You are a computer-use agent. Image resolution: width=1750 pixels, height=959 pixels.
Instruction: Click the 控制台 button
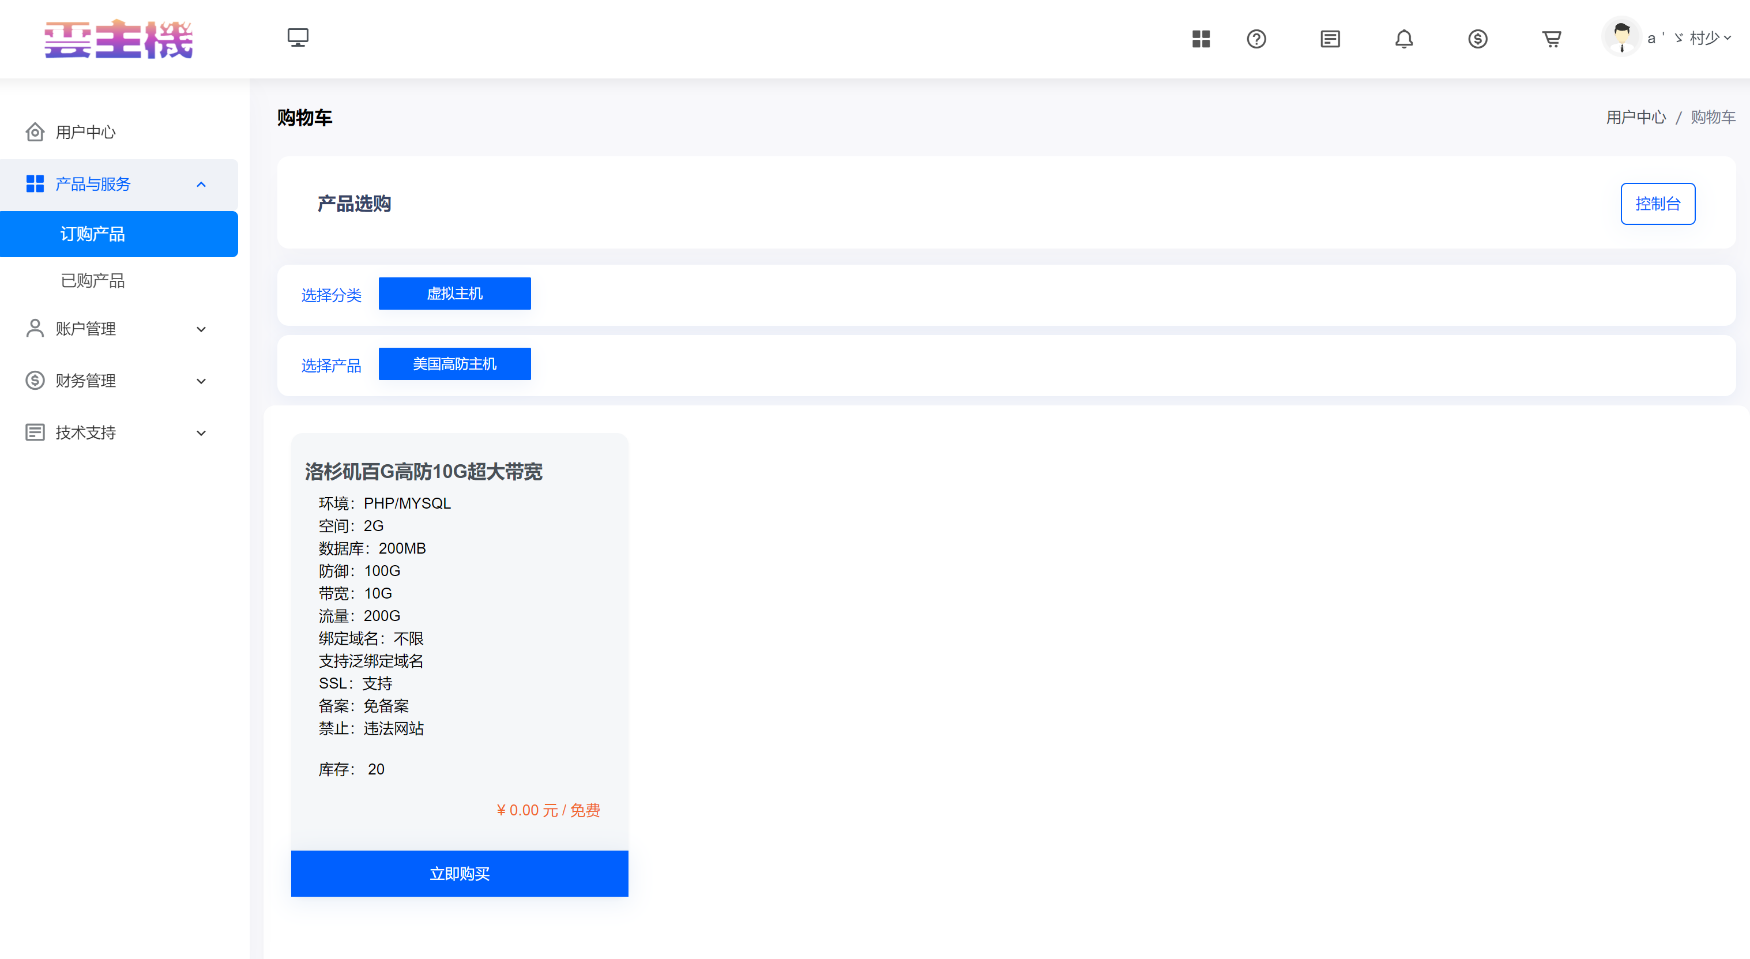point(1657,203)
